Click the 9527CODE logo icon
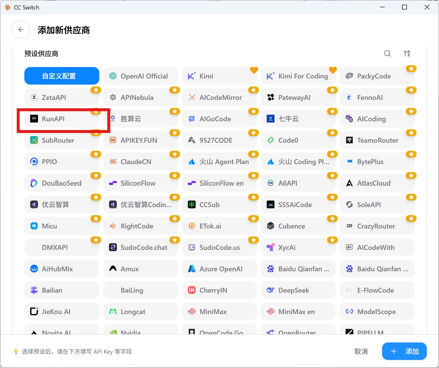The width and height of the screenshot is (439, 368). coord(192,140)
